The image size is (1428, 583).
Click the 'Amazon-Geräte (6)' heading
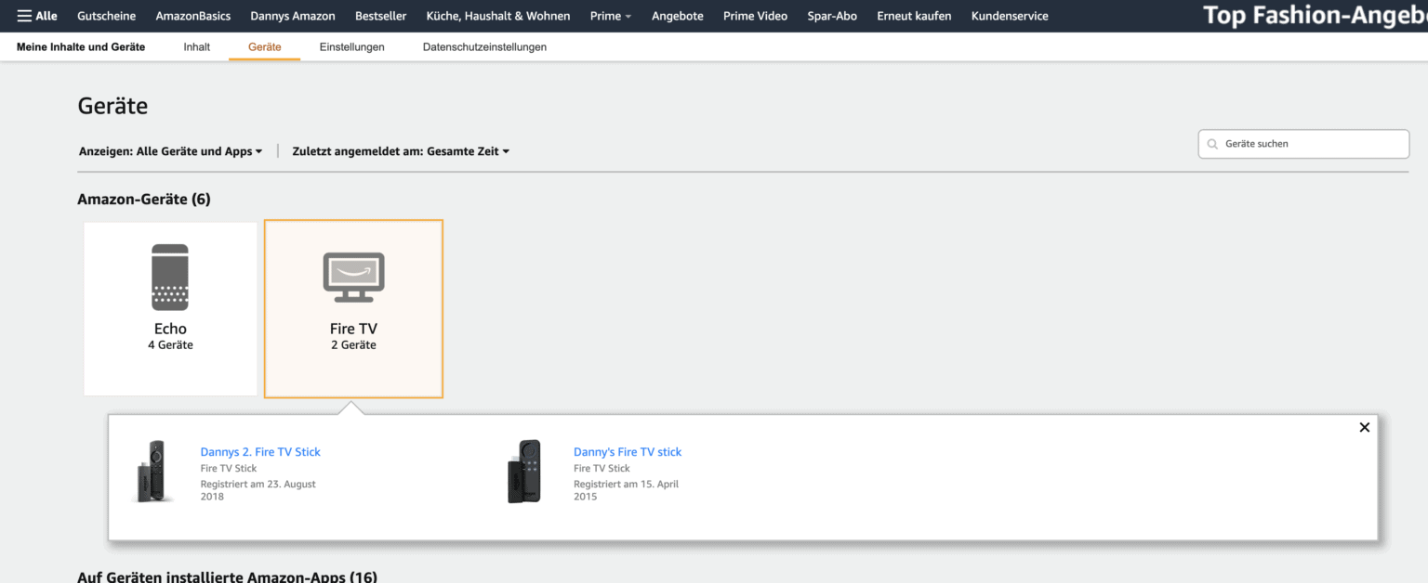click(144, 200)
